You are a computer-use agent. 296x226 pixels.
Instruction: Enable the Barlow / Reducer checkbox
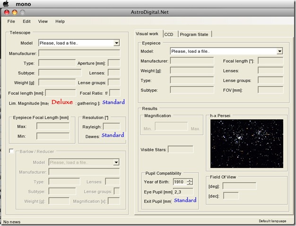tap(11, 151)
